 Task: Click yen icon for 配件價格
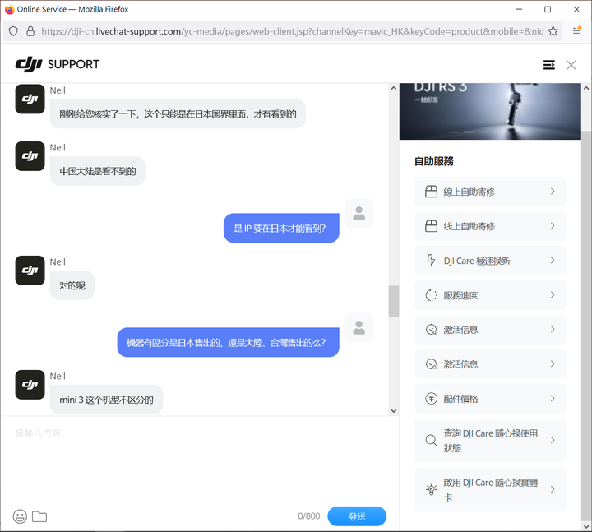click(431, 398)
